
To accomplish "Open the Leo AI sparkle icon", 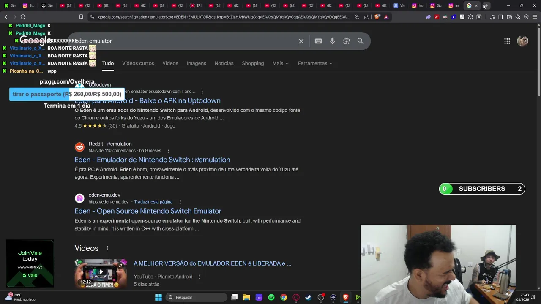I will point(518,17).
